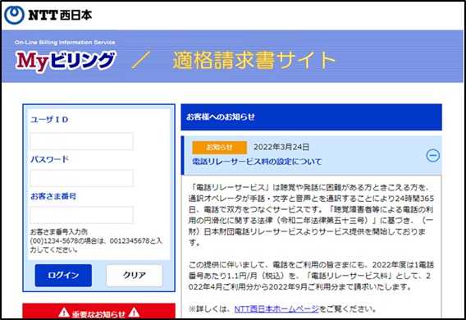Click the right warning triangle icon
466x320 pixels.
click(x=134, y=313)
